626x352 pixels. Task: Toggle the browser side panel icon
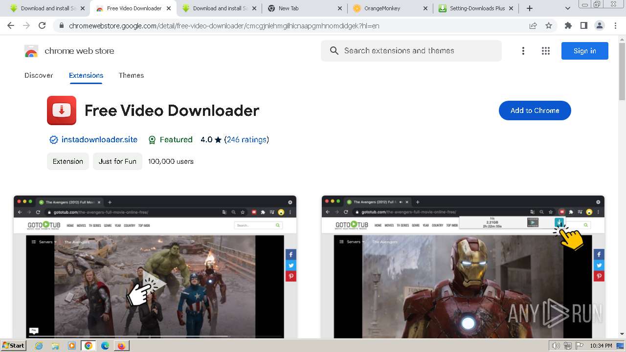[583, 25]
